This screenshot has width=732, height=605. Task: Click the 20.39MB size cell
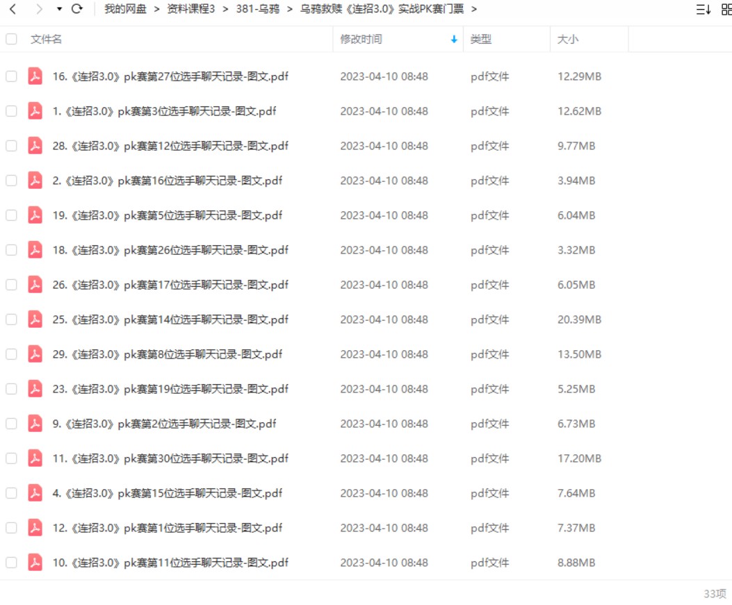click(579, 320)
